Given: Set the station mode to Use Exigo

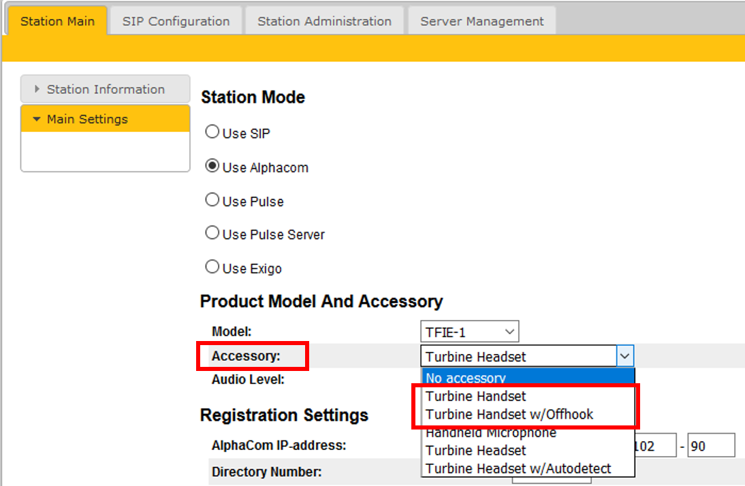Looking at the screenshot, I should [x=212, y=268].
